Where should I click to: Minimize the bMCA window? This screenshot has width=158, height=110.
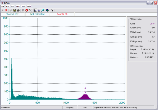click(148, 3)
